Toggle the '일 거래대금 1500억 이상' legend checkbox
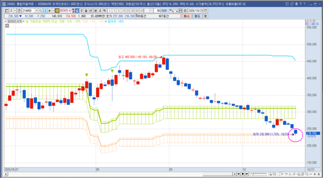 click(23, 21)
